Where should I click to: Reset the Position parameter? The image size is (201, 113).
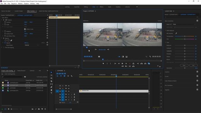pyautogui.click(x=47, y=22)
